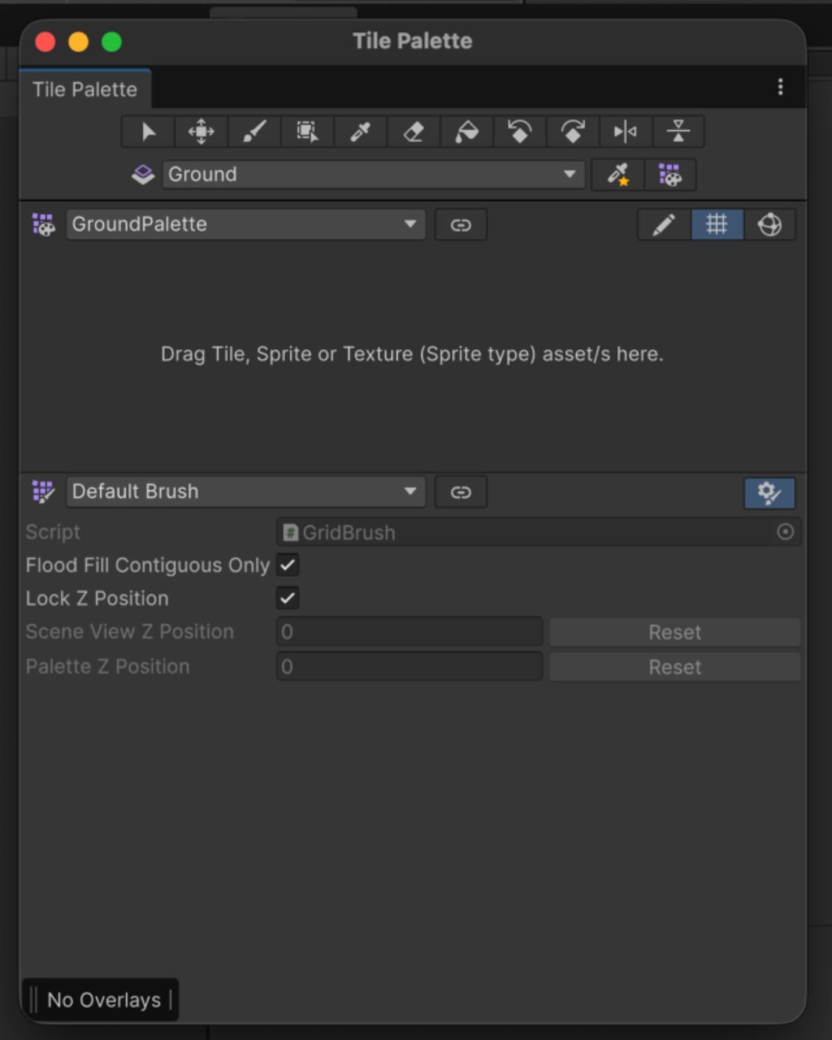This screenshot has height=1040, width=832.
Task: Uncheck Lock Z Position
Action: tap(288, 598)
